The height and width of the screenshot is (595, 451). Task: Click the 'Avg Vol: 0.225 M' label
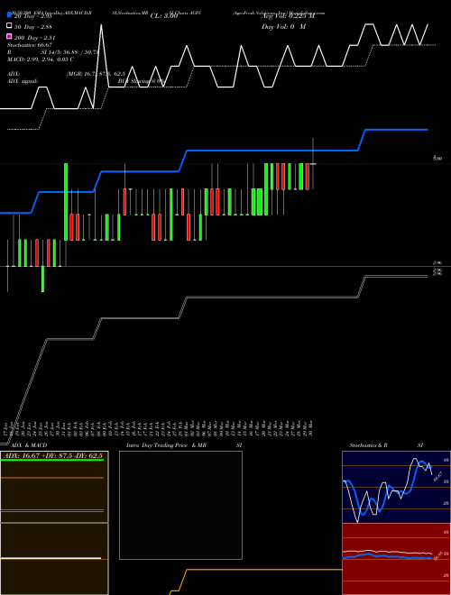point(288,16)
